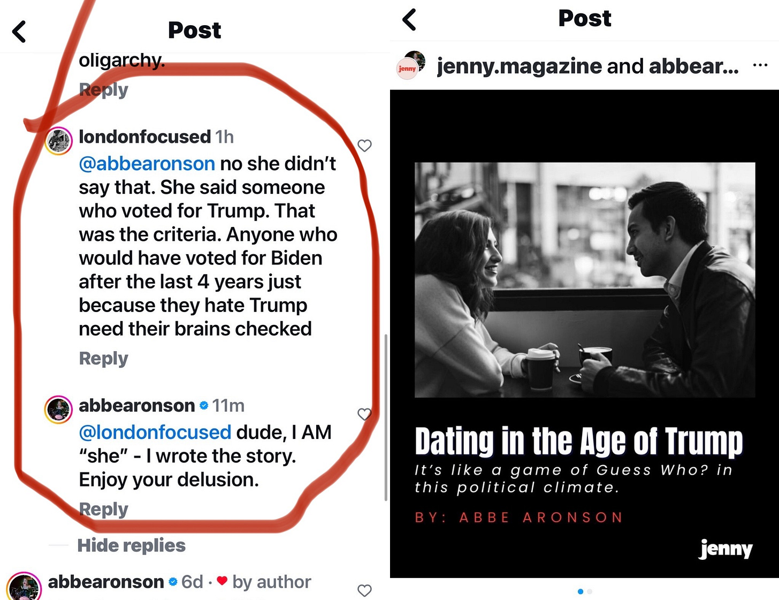This screenshot has height=600, width=779.
Task: Open londonfocused profile picture
Action: click(x=58, y=141)
